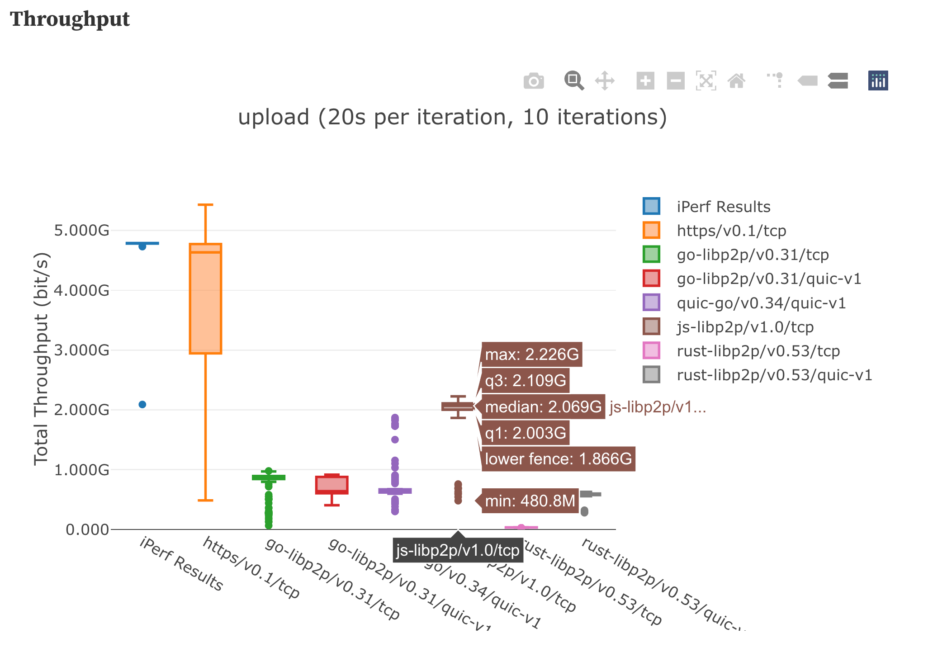Click the median: 2.069G tooltip label
Image resolution: width=947 pixels, height=671 pixels.
click(543, 406)
